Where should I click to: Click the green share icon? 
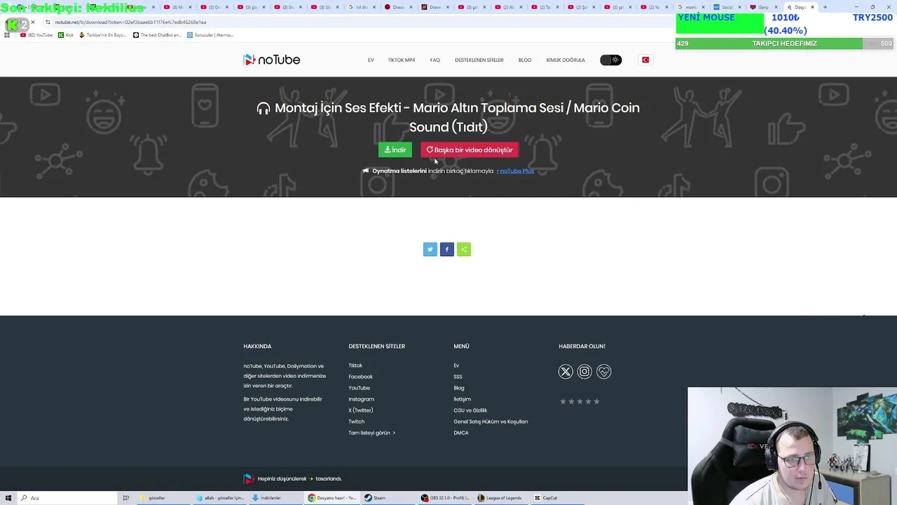[464, 250]
